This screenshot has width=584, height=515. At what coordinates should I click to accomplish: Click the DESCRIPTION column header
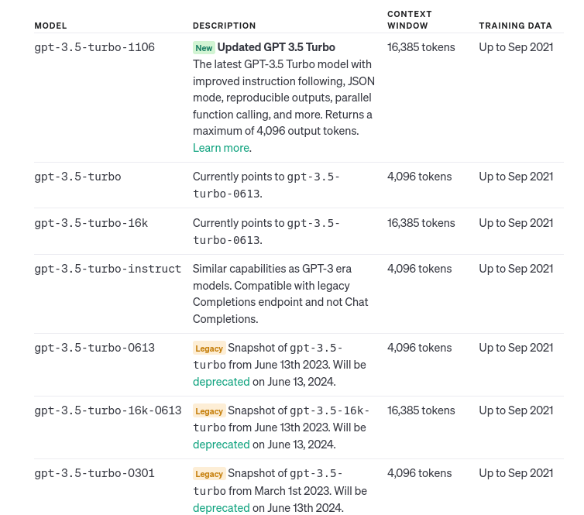(224, 26)
